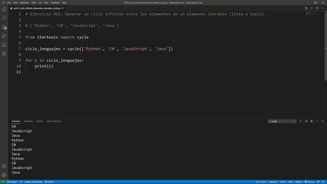The height and width of the screenshot is (184, 327).
Task: Click 'print(c)' on line 10
Action: (x=44, y=66)
